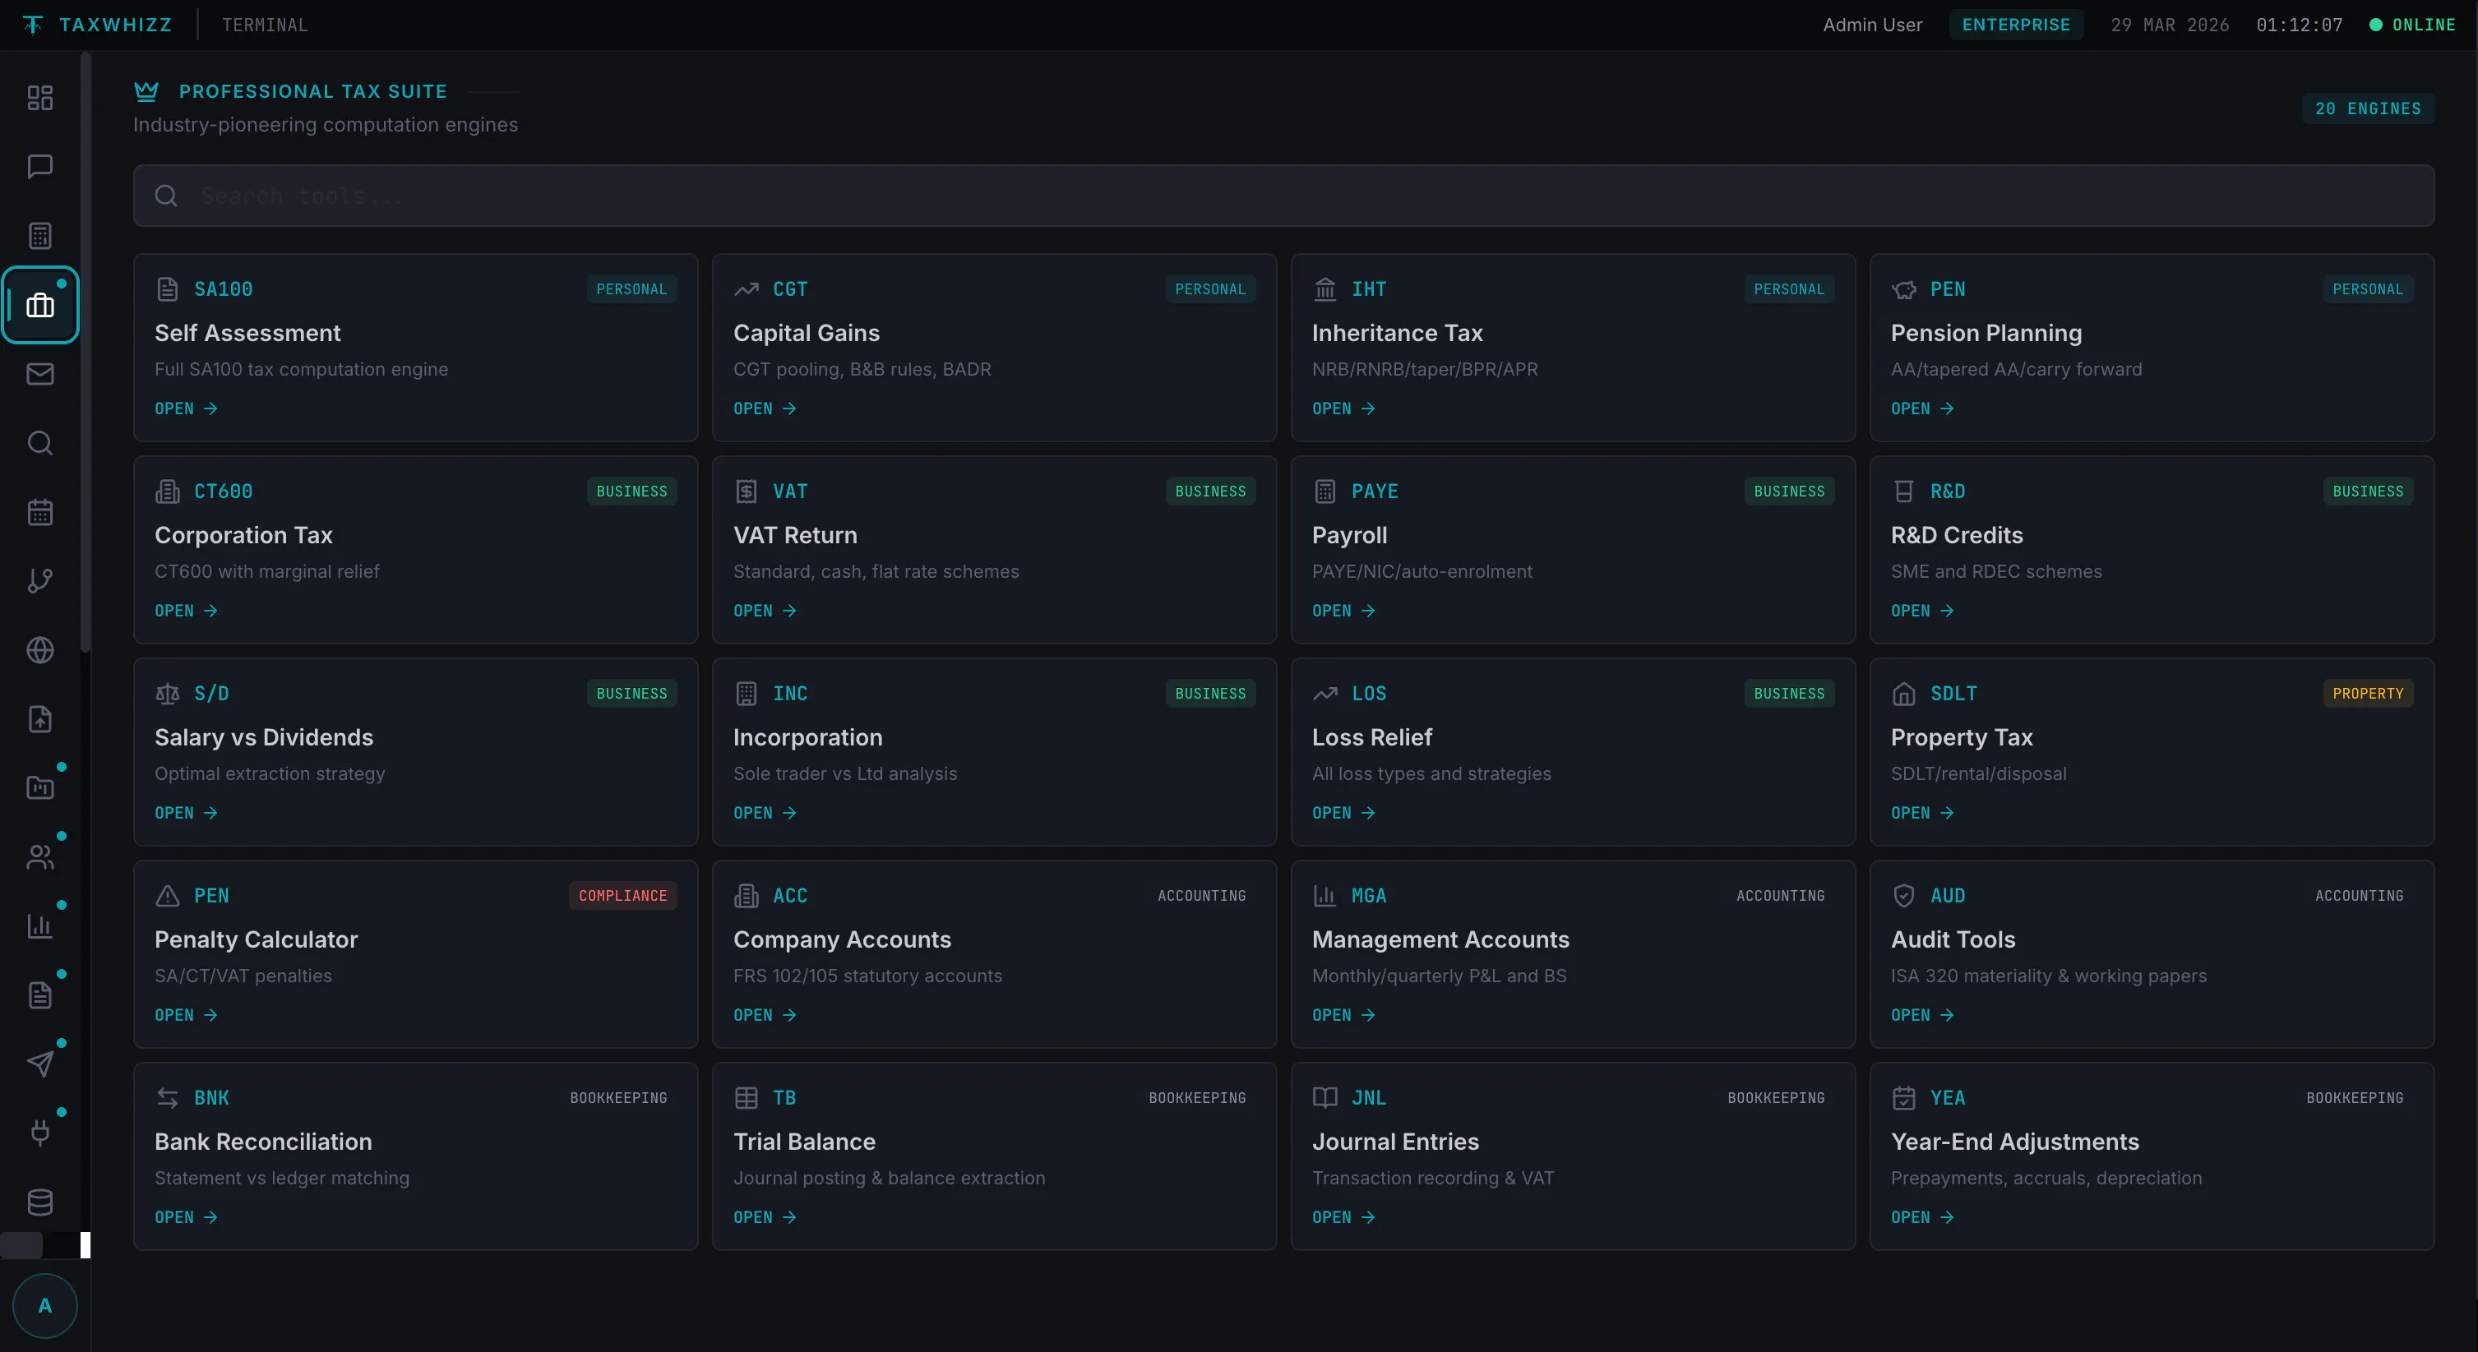Select the YEA calendar icon

[1903, 1098]
